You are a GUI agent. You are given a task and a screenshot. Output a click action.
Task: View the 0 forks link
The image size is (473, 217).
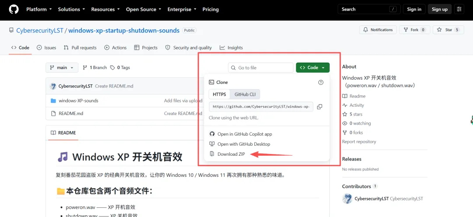tap(353, 132)
